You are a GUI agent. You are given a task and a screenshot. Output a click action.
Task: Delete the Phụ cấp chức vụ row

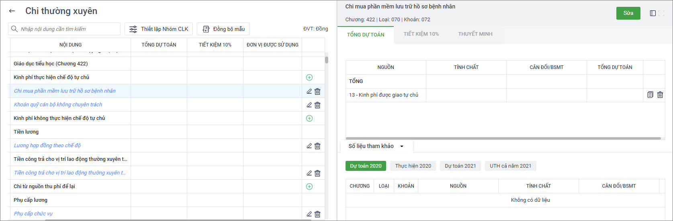click(x=317, y=214)
